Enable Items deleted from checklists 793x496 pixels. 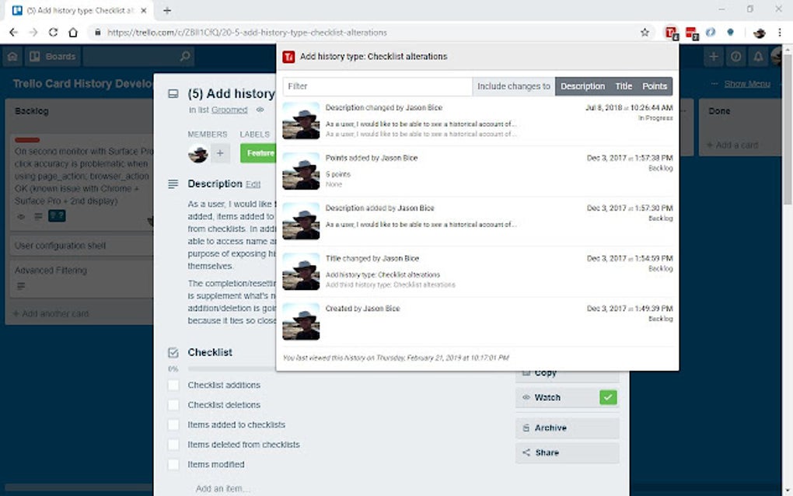pos(173,444)
